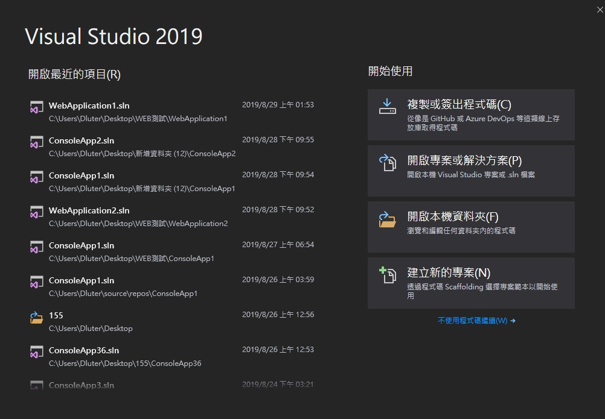Select 建立新的專案(N) card
The height and width of the screenshot is (419, 605).
coord(471,283)
